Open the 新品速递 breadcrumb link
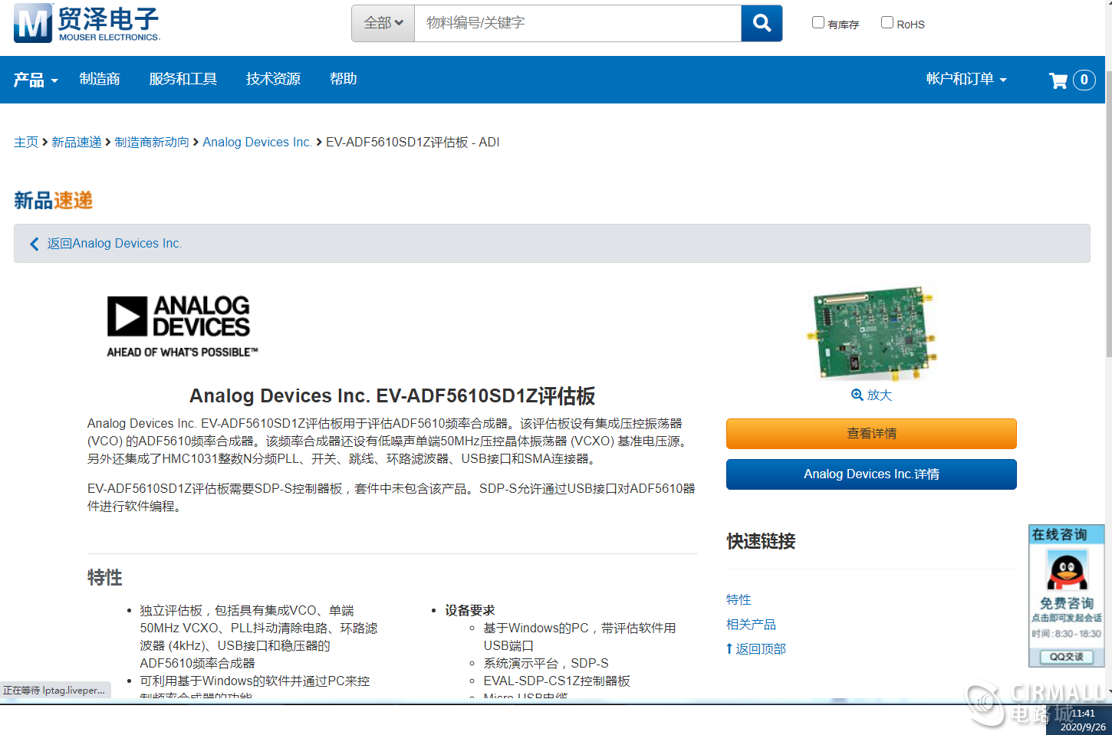The width and height of the screenshot is (1112, 735). [x=77, y=142]
